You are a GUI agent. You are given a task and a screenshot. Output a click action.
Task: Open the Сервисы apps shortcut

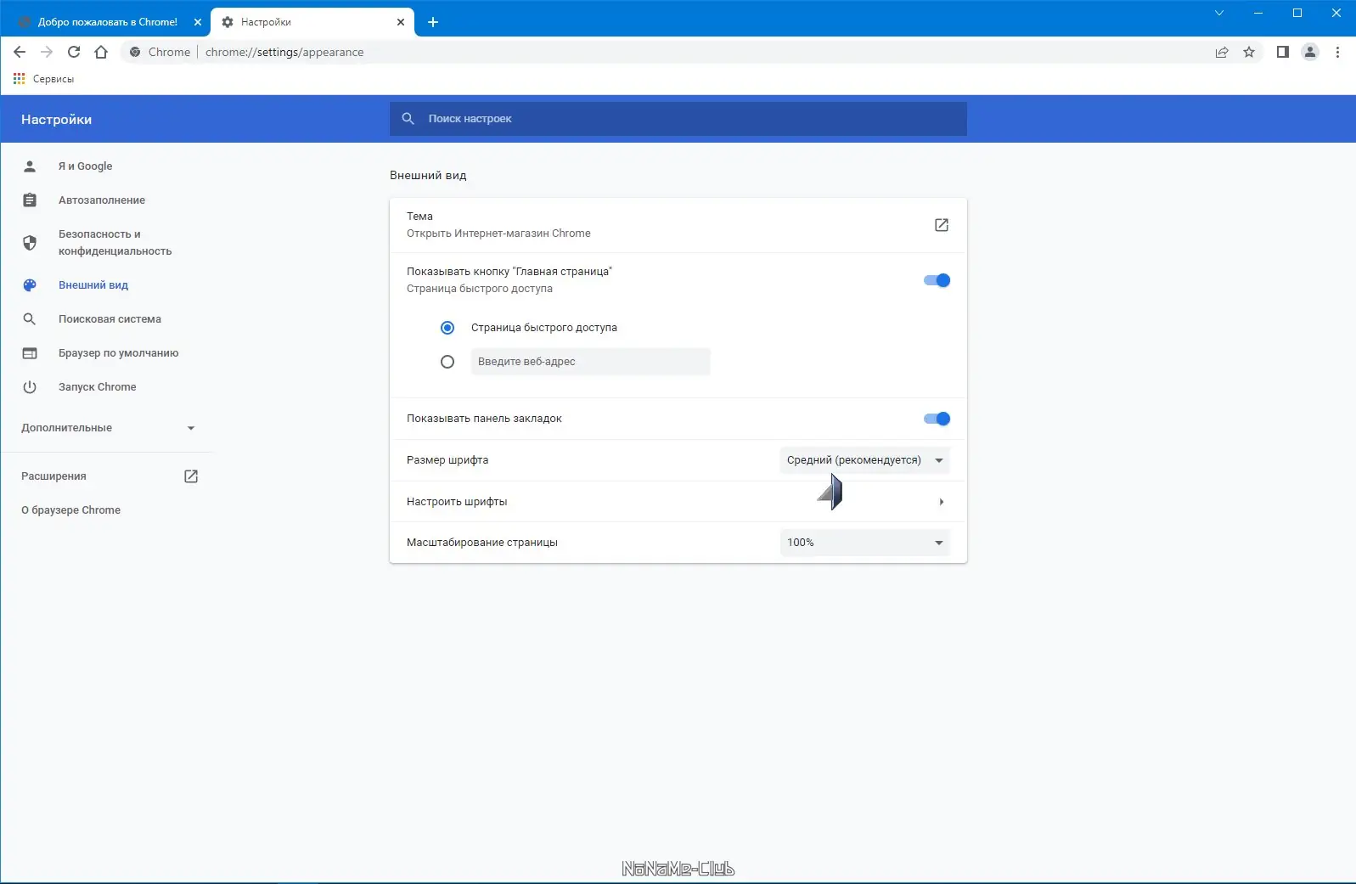pyautogui.click(x=43, y=79)
